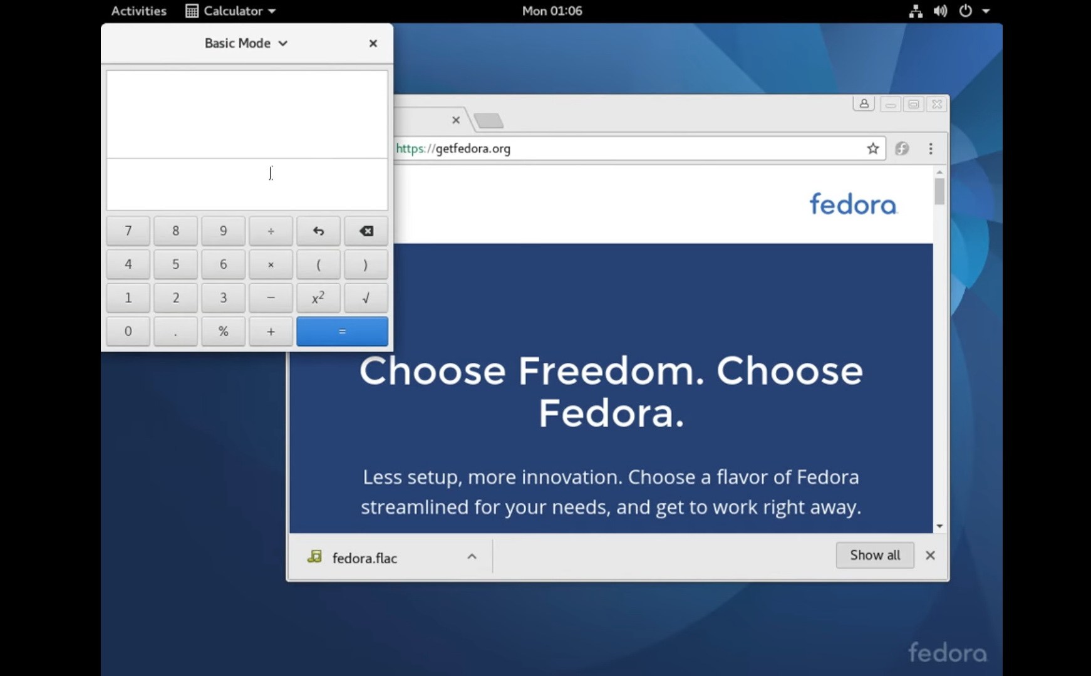Click the x squared button
This screenshot has height=676, width=1091.
[x=318, y=298]
